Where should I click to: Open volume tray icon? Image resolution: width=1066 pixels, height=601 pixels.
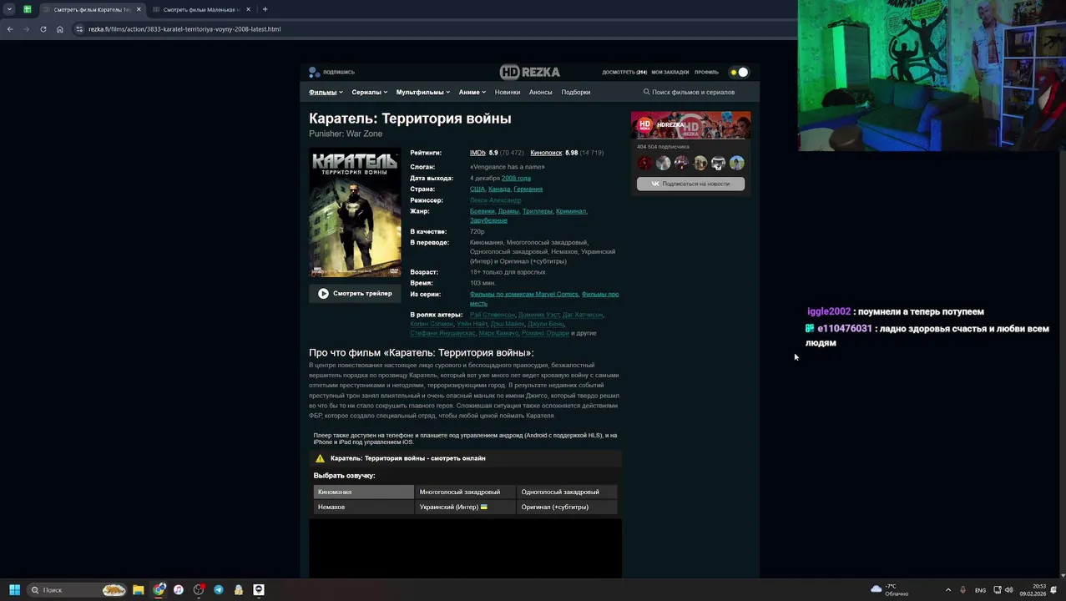(1008, 590)
